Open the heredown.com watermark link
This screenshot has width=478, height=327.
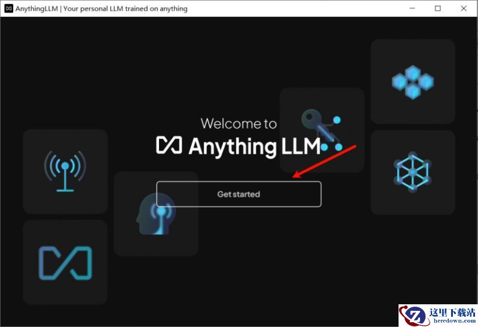(x=451, y=322)
